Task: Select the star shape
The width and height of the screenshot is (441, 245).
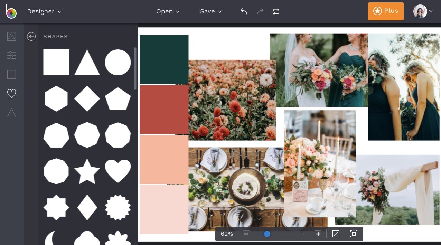Action: (87, 171)
